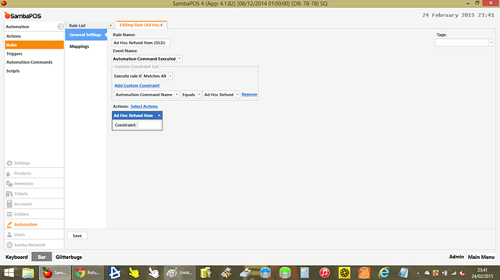Image resolution: width=500 pixels, height=280 pixels.
Task: Click the Select Actions link
Action: 143,106
